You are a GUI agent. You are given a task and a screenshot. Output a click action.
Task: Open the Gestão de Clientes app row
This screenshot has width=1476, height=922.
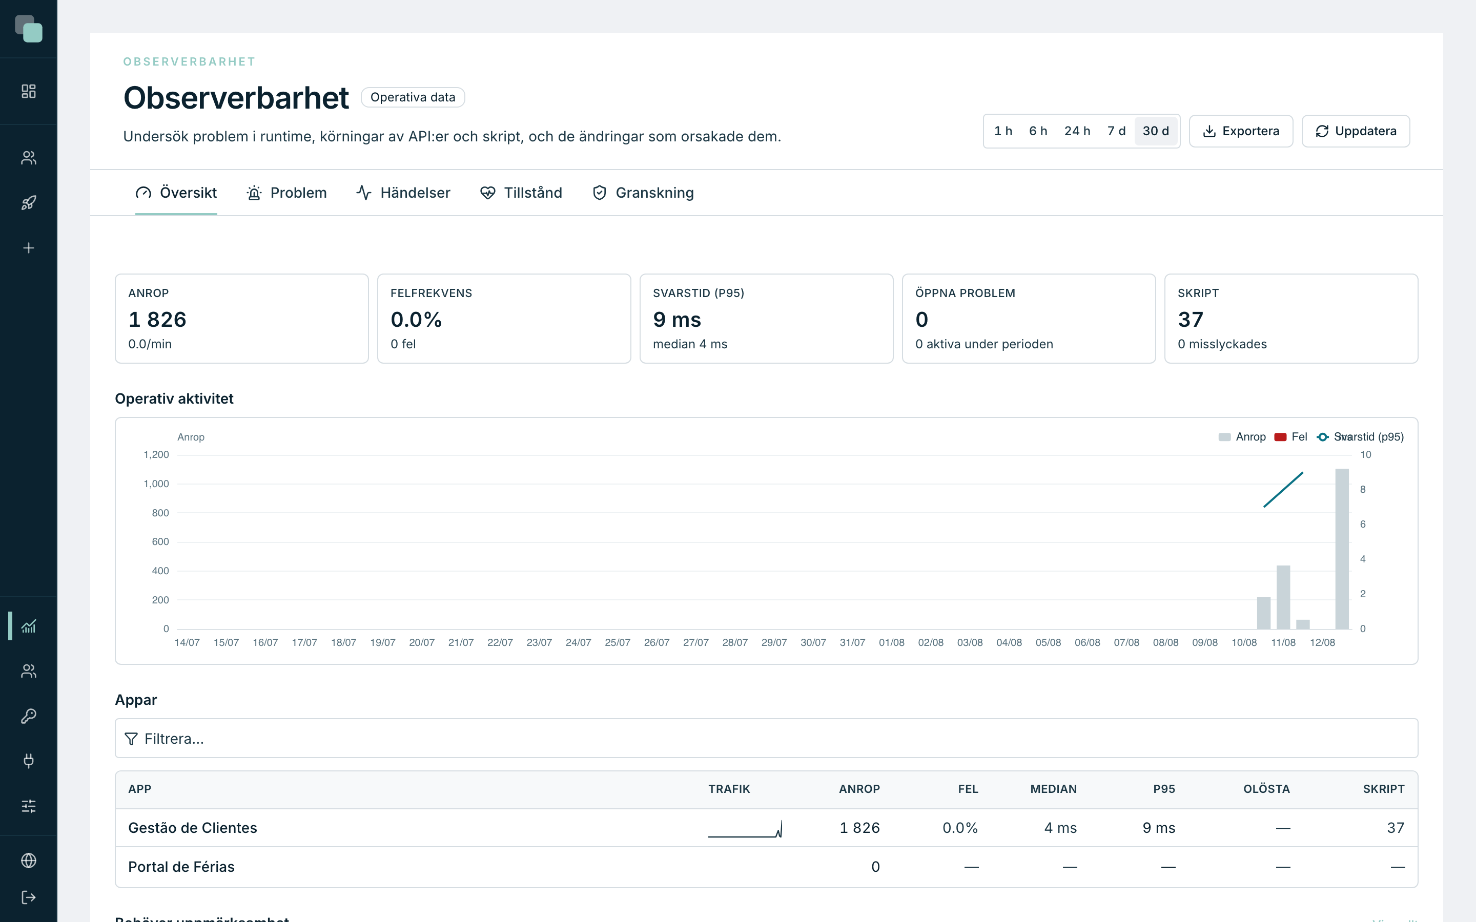click(766, 828)
